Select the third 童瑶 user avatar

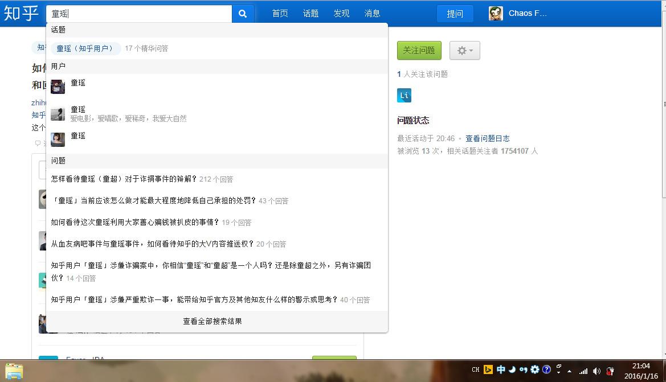coord(58,139)
